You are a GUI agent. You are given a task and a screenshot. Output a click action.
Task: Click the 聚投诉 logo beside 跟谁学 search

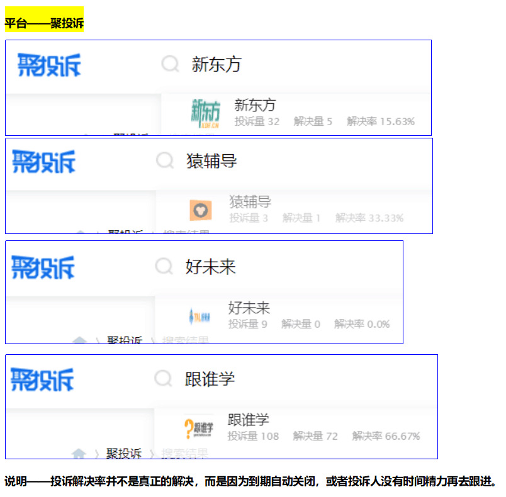click(42, 379)
